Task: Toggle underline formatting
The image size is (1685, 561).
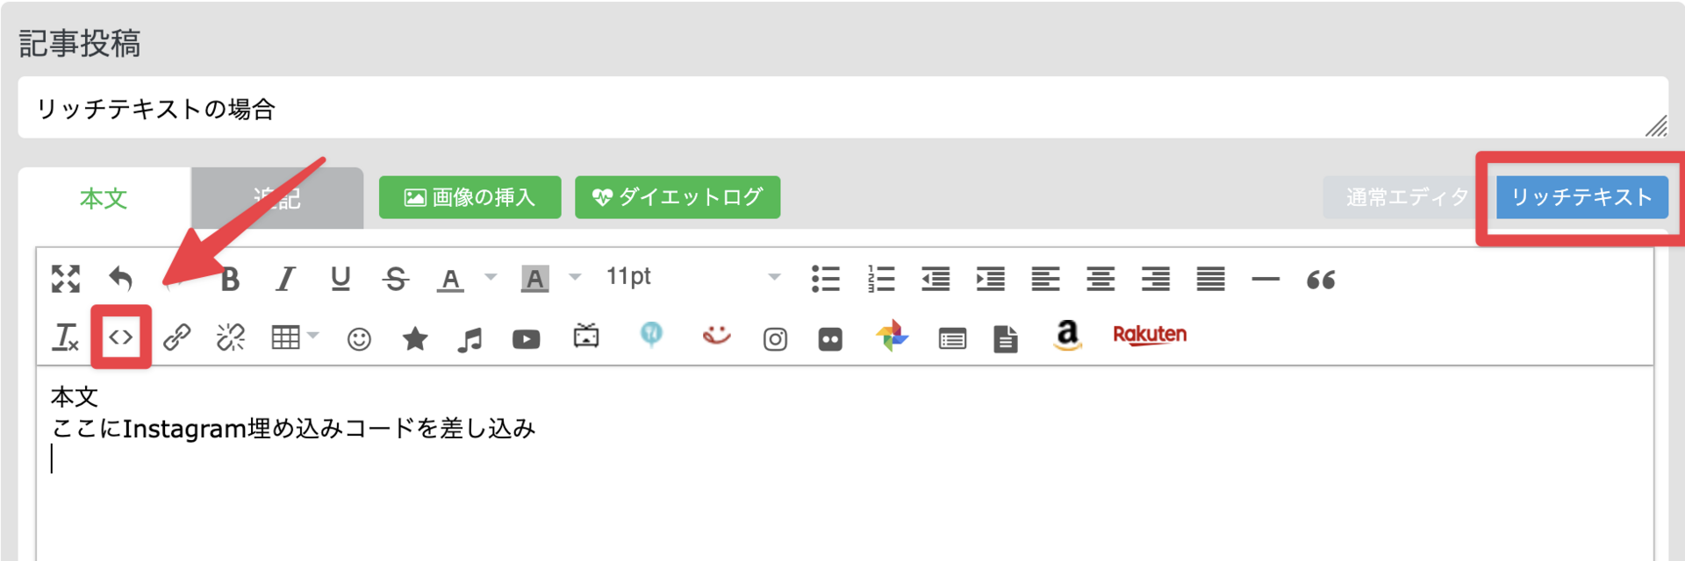Action: pos(341,279)
